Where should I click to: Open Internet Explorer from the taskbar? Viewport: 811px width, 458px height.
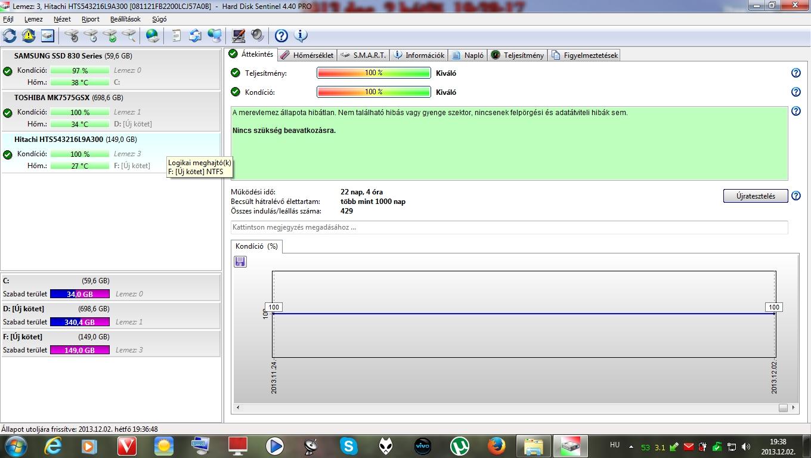tap(52, 445)
